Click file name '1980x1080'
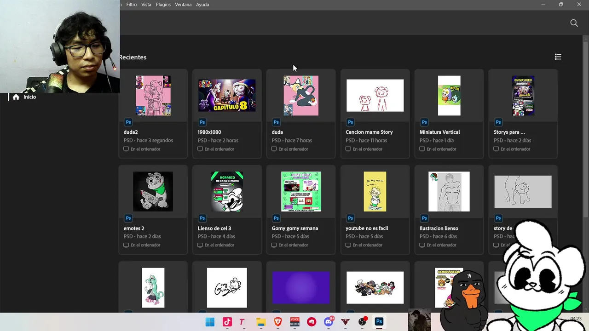Screen dimensions: 589x331 (209, 132)
